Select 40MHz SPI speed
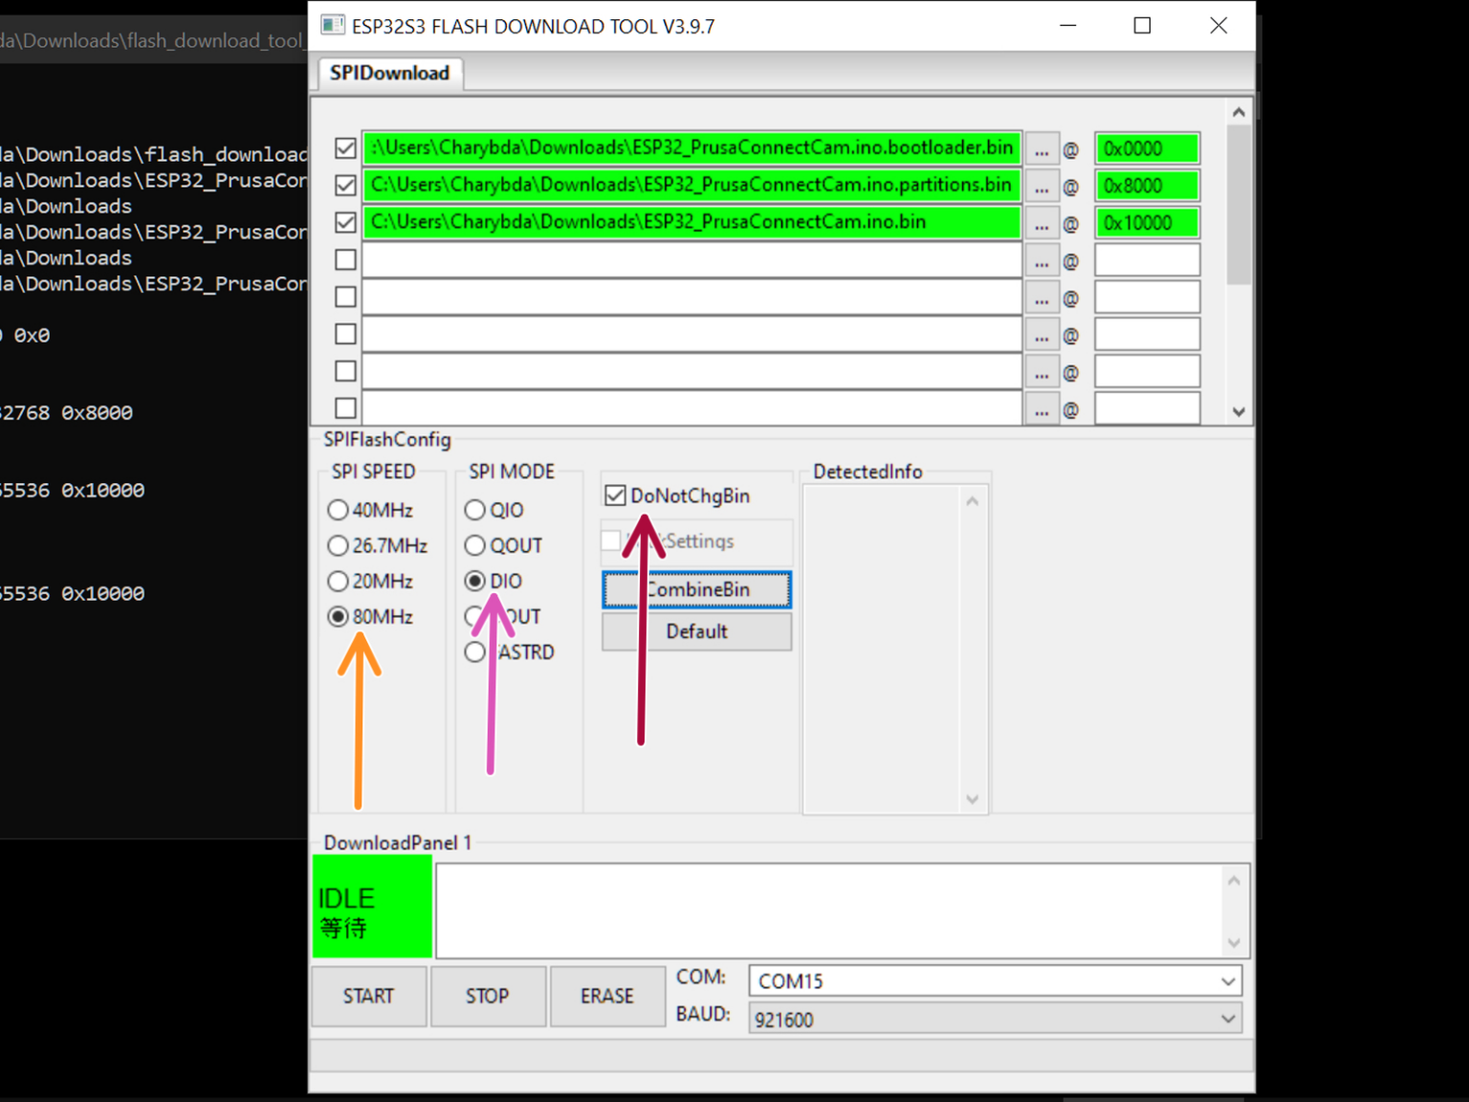 coord(339,510)
